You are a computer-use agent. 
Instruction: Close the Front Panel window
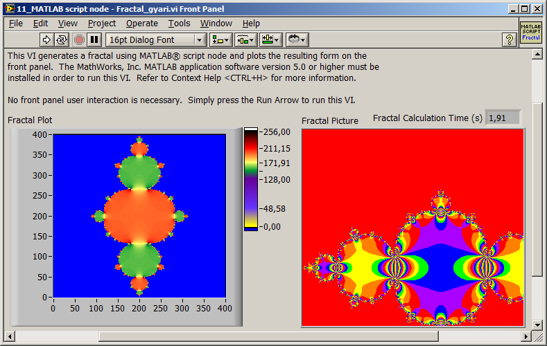pos(537,9)
